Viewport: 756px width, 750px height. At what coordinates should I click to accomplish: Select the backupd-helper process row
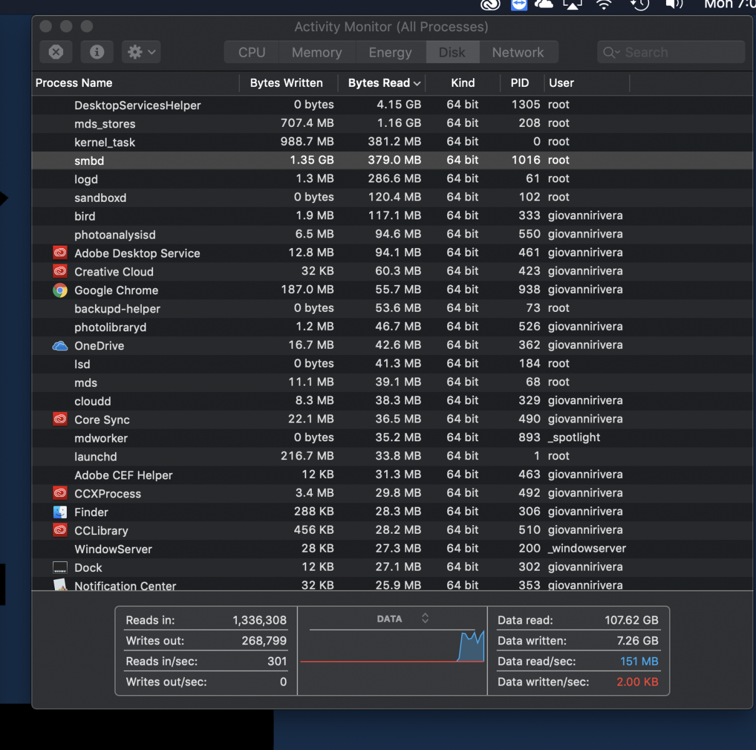(x=392, y=308)
